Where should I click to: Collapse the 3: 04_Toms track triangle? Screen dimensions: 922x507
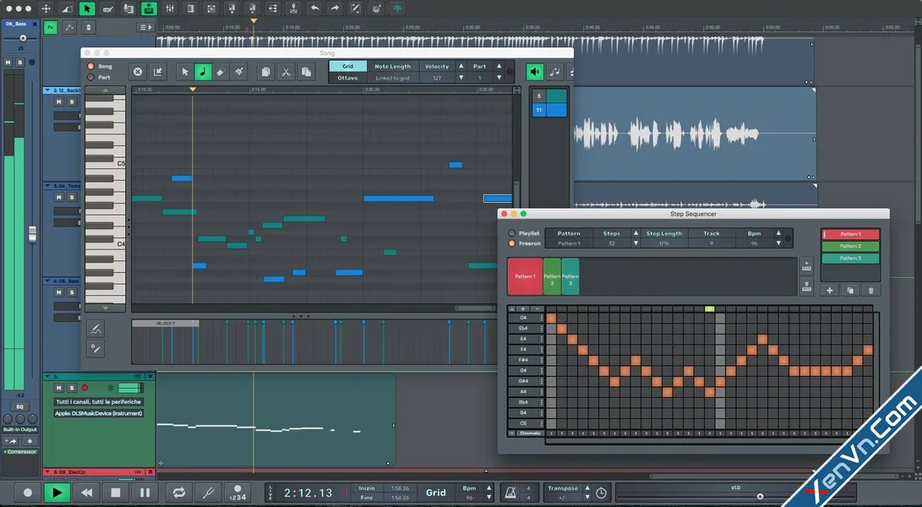coord(47,186)
